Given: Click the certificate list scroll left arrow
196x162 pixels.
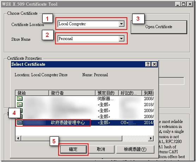Looking at the screenshot, I should pyautogui.click(x=18, y=138).
